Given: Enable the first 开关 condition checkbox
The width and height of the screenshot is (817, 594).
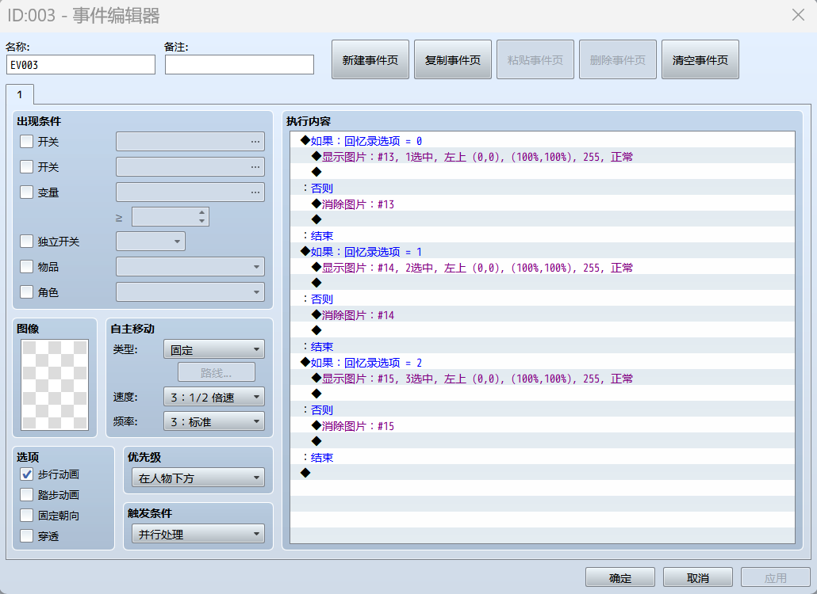Looking at the screenshot, I should pos(26,142).
